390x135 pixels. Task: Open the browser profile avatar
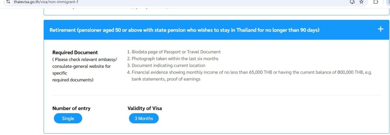(x=388, y=2)
